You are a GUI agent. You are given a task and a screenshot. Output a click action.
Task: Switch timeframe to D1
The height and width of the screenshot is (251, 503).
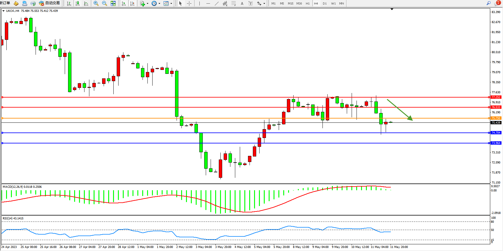[325, 3]
